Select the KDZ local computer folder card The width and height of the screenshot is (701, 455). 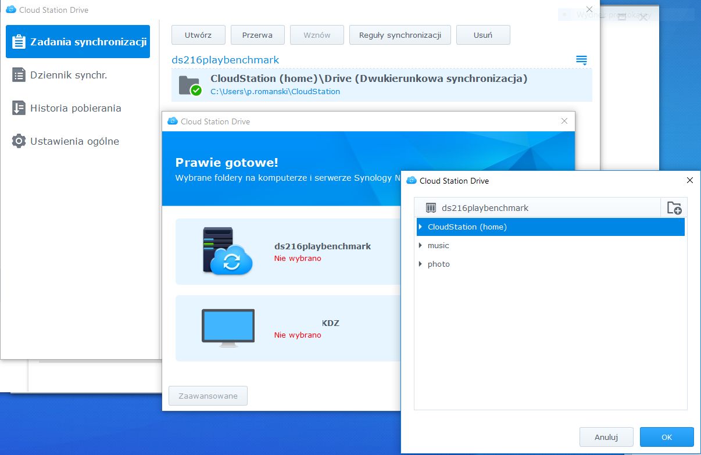[x=288, y=328]
